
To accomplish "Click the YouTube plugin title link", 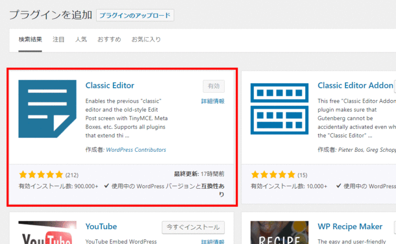I will (101, 227).
